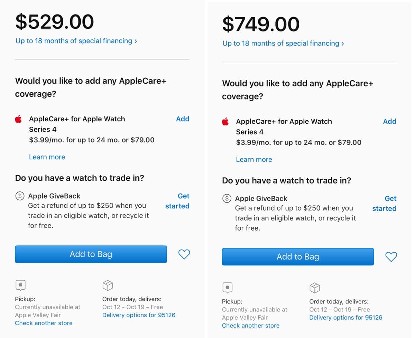Add the $749 watch to the bag
This screenshot has width=415, height=338.
298,257
